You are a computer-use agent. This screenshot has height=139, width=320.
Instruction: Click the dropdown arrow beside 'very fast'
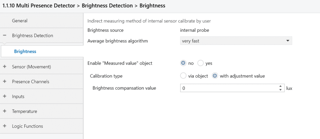pyautogui.click(x=288, y=41)
